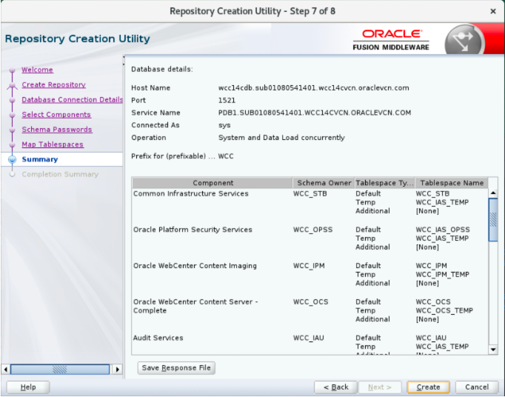Viewport: 505px width, 397px height.
Task: Click the WCC_IAS_OPSS tablespace name
Action: pos(443,230)
